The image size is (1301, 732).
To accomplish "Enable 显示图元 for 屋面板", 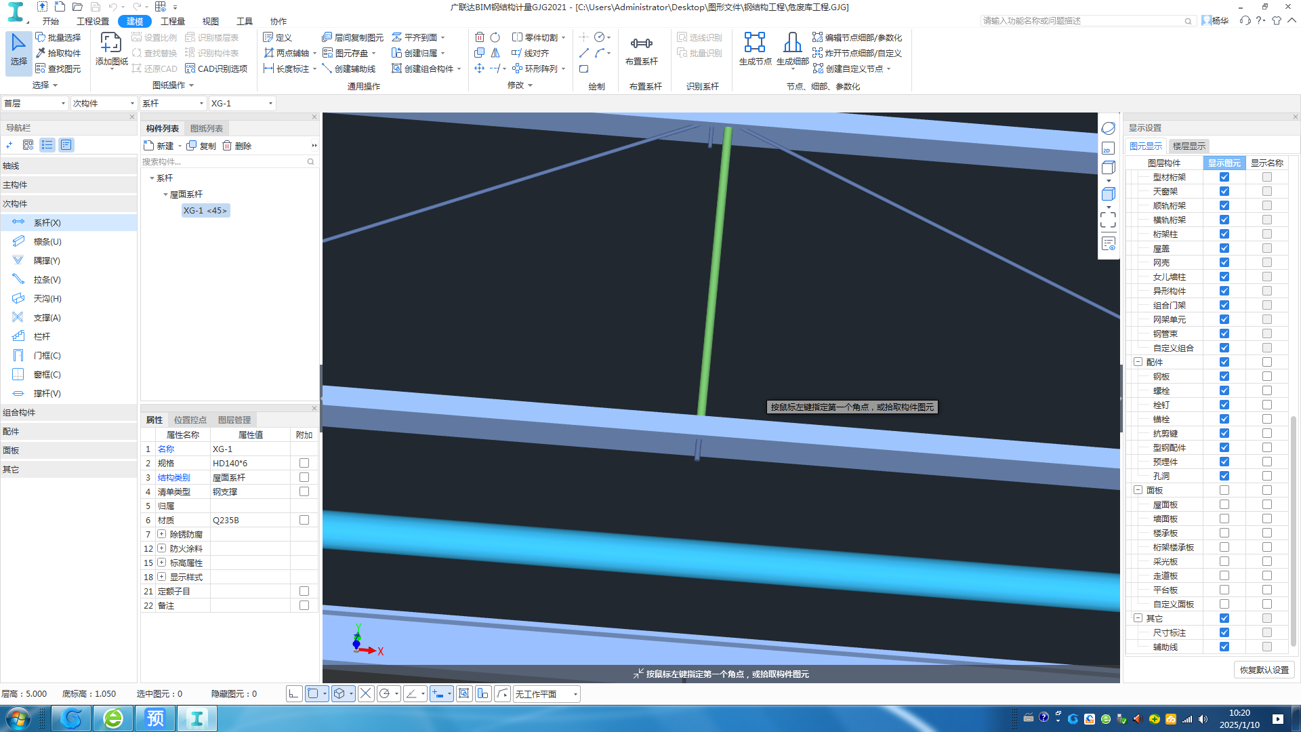I will pos(1224,505).
